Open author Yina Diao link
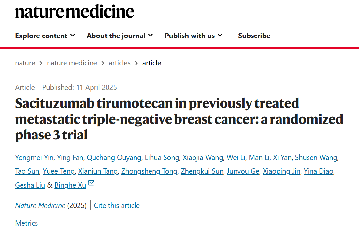This screenshot has height=233, width=359. (x=319, y=171)
